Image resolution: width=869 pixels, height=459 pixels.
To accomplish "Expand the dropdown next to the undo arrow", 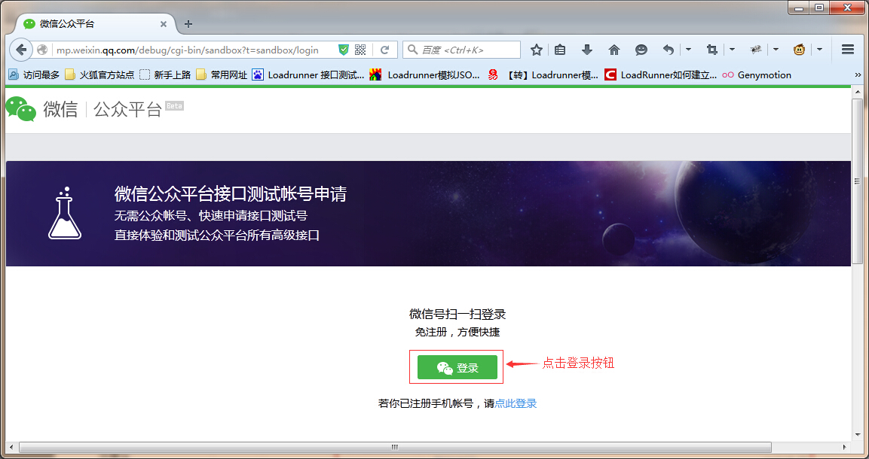I will pos(688,50).
